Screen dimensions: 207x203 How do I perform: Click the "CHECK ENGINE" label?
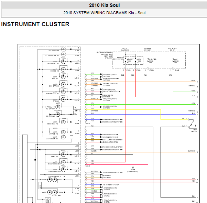coord(53,51)
